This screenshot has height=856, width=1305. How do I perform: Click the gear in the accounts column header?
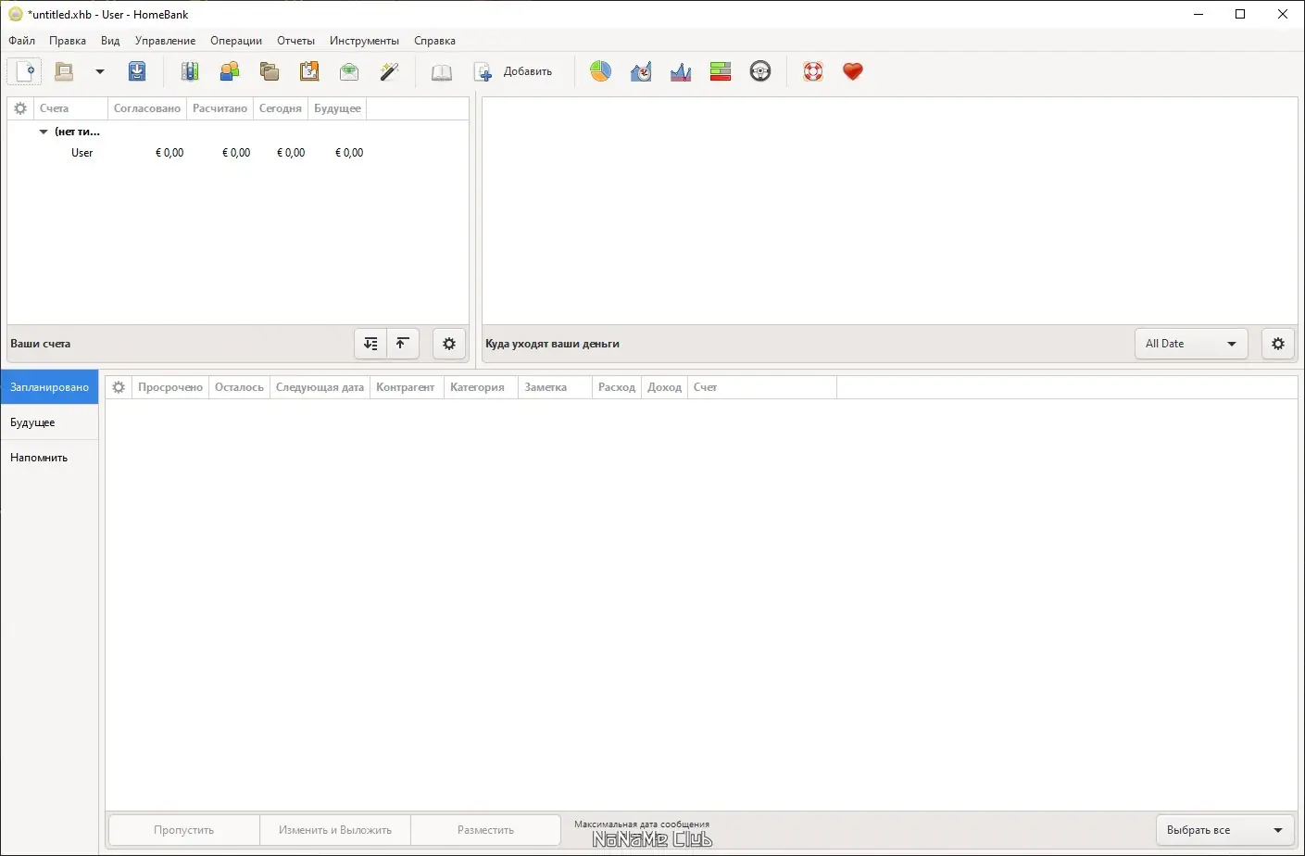pos(20,108)
